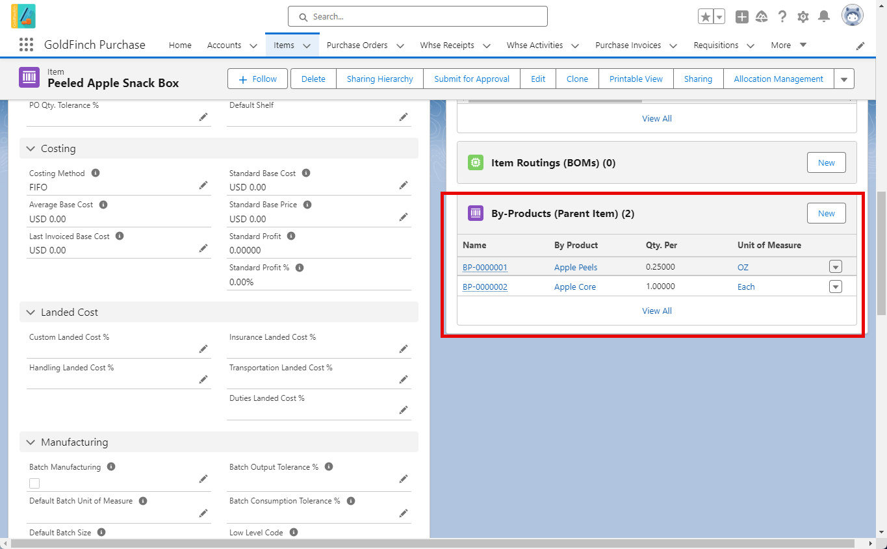Open the Purchase Invoices tab
The image size is (887, 549).
pyautogui.click(x=628, y=45)
